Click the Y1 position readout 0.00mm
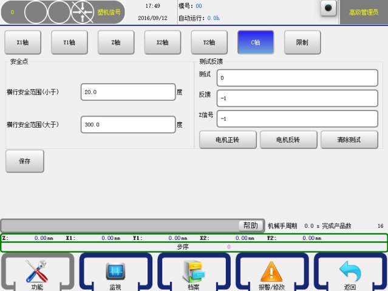Image resolution: width=388 pixels, height=291 pixels. pyautogui.click(x=178, y=238)
